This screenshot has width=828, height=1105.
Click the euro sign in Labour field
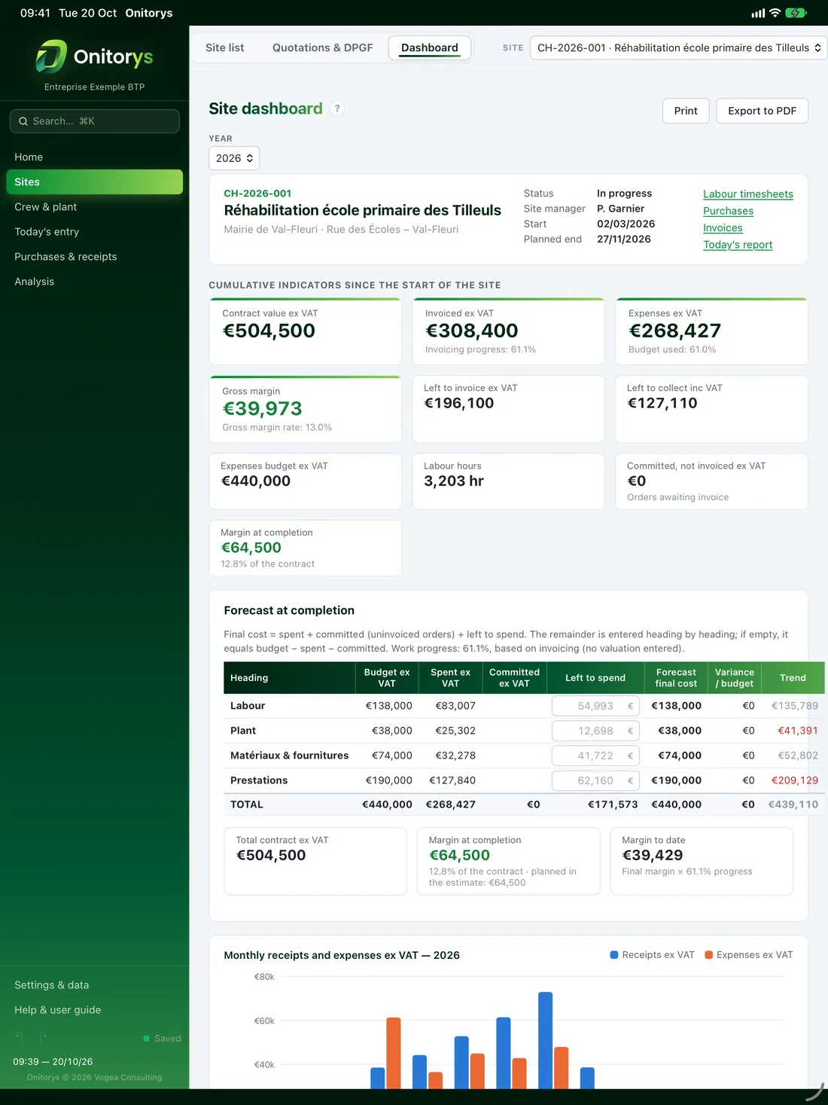pos(631,706)
